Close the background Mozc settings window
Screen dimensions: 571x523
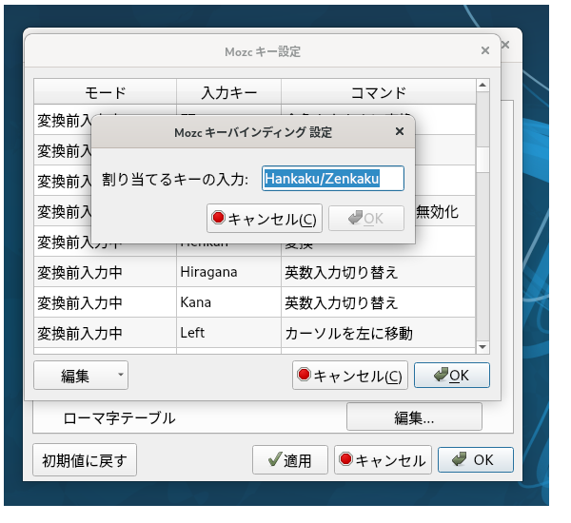click(505, 45)
